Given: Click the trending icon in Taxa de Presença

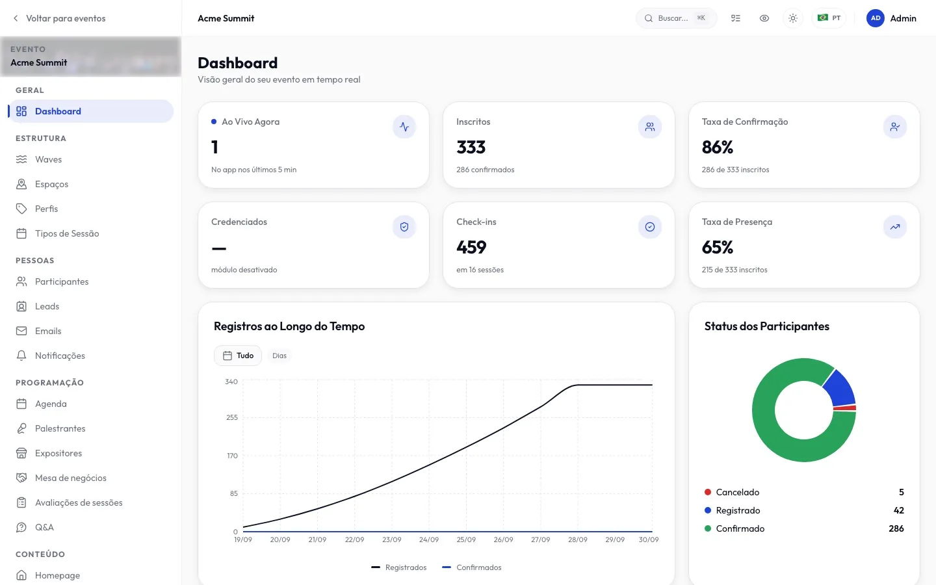Looking at the screenshot, I should pyautogui.click(x=895, y=227).
